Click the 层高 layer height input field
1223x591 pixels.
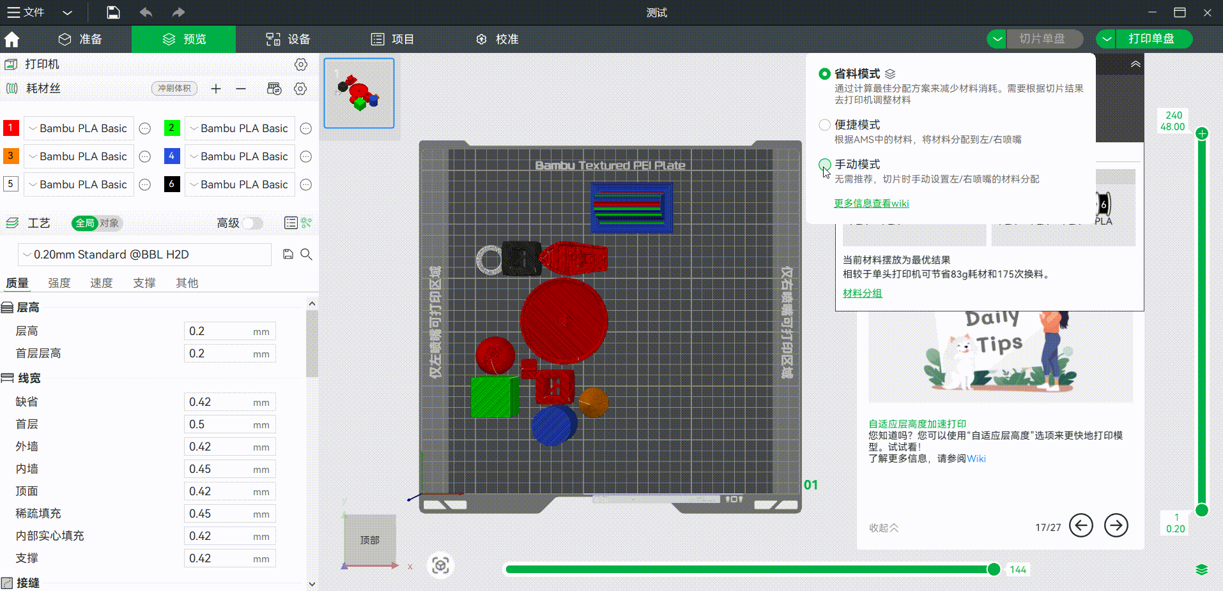point(229,331)
